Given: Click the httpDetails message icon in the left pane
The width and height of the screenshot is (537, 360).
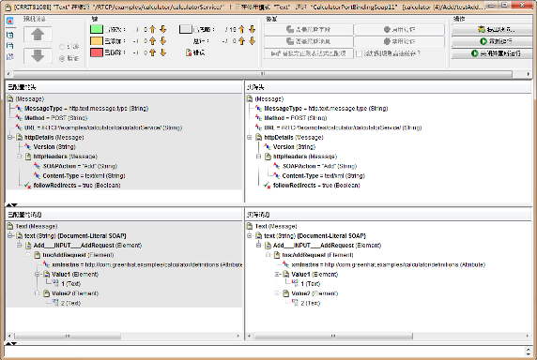Looking at the screenshot, I should (20, 137).
